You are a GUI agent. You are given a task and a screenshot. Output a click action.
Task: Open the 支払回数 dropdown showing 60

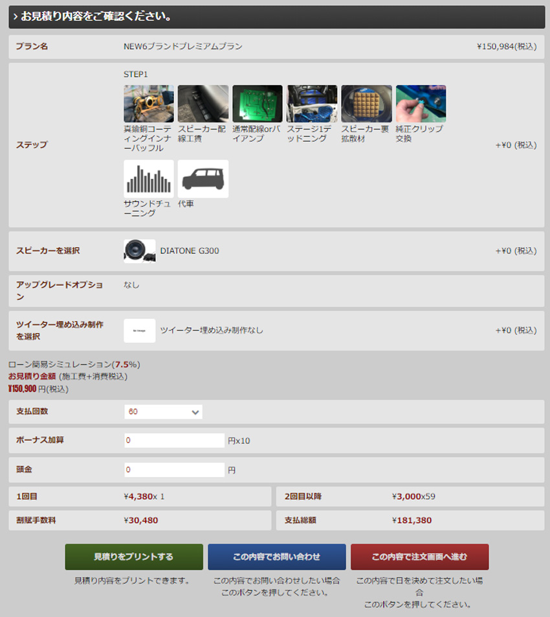(x=163, y=412)
